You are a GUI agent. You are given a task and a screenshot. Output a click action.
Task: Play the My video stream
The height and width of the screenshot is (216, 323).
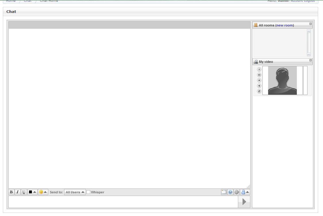coord(259,69)
